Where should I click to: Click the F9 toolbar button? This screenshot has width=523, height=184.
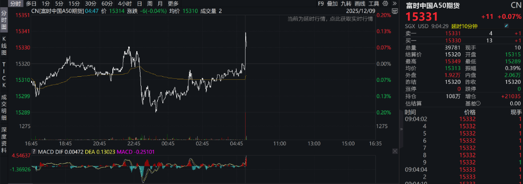[x=321, y=4]
